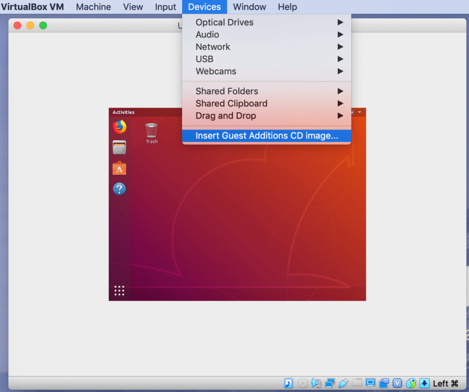The height and width of the screenshot is (392, 469).
Task: Select the Trash icon on Ubuntu desktop
Action: (x=151, y=133)
